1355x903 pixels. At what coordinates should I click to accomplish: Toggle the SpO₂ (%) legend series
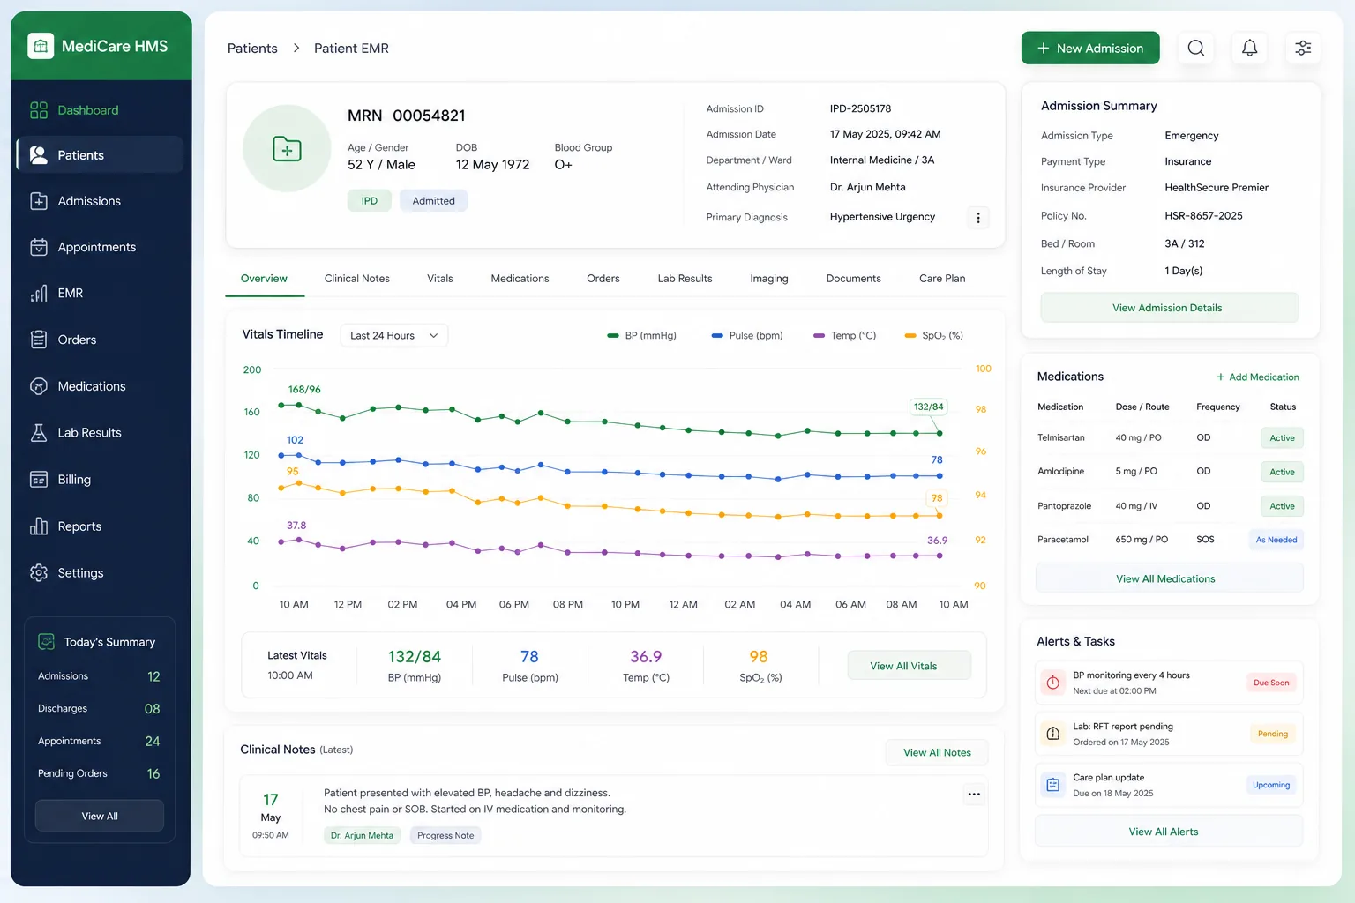934,336
